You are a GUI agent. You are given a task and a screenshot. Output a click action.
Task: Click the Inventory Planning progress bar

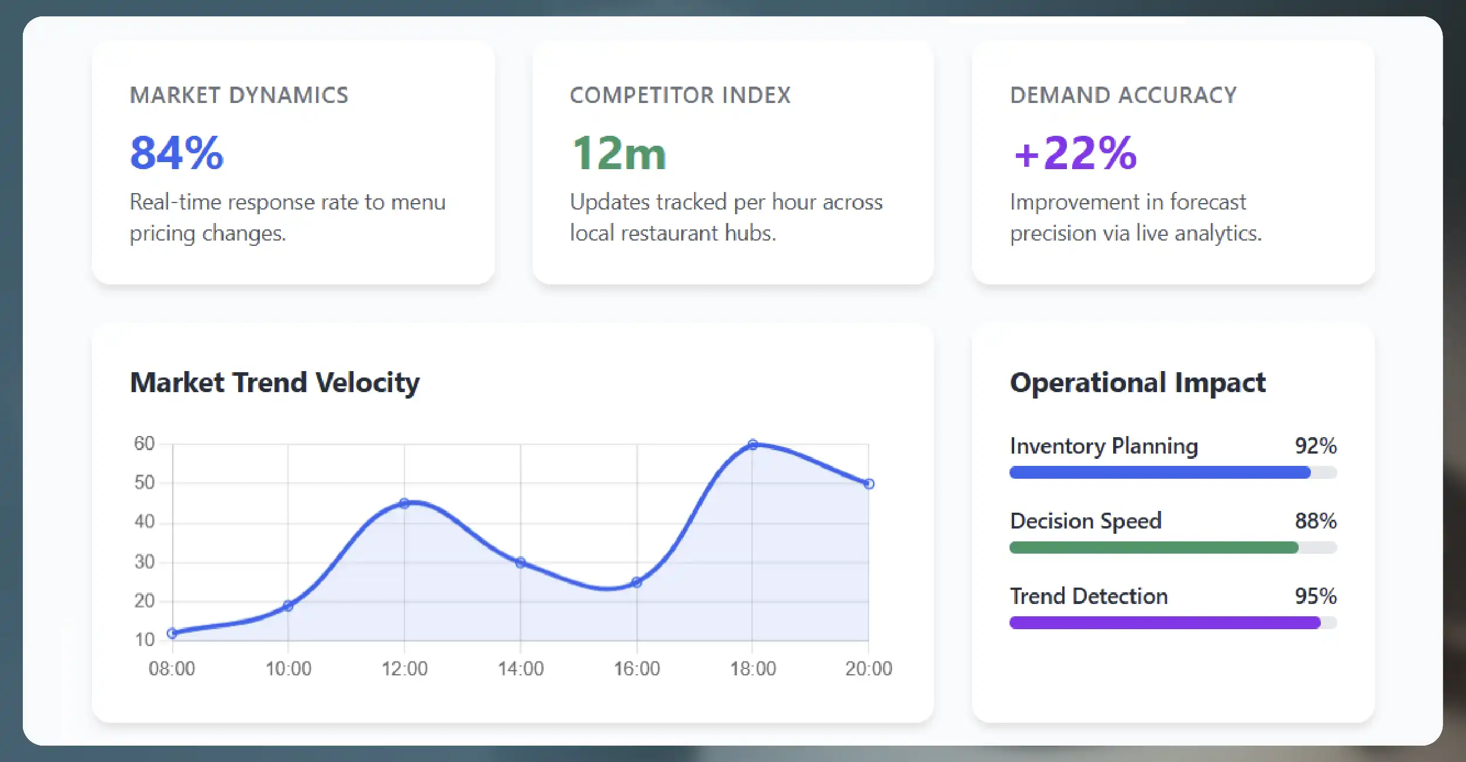coord(1173,472)
